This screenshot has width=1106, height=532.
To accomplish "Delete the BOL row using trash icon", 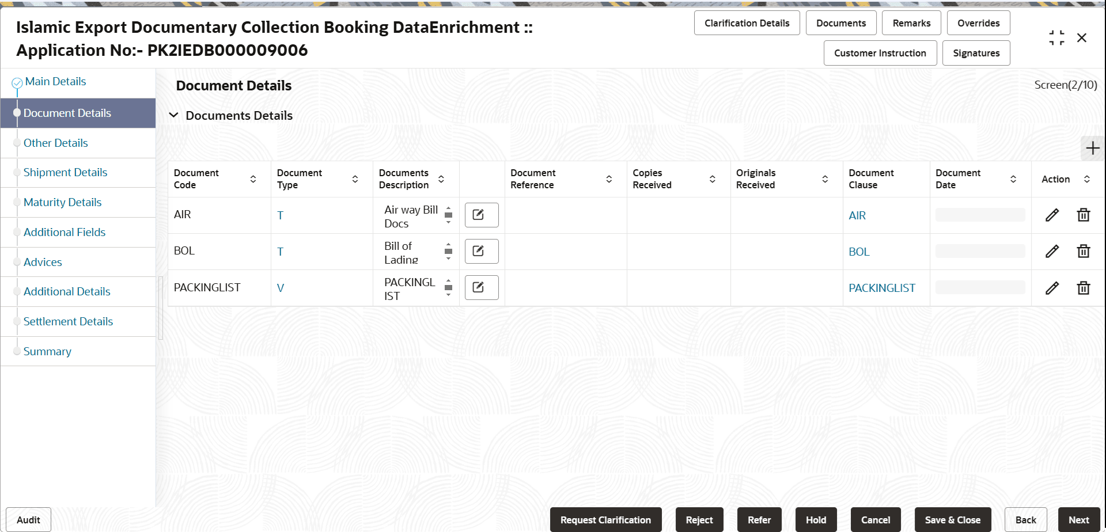I will click(x=1084, y=251).
